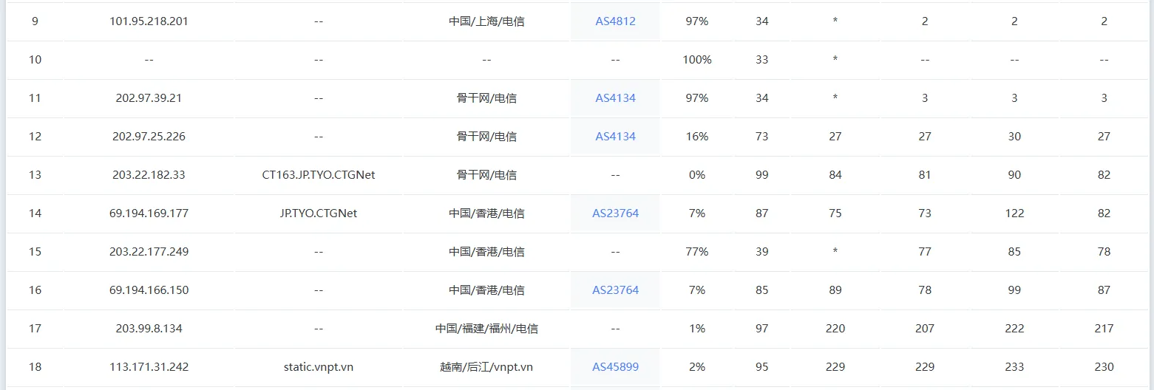Image resolution: width=1154 pixels, height=390 pixels.
Task: Click the 207 latency value in hop 17
Action: tap(925, 329)
